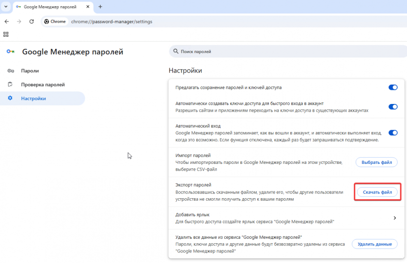Click Выбрать файл to import passwords

[x=376, y=162]
